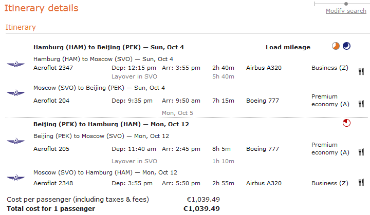This screenshot has height=215, width=370.
Task: Click the Itinerary details page title
Action: click(42, 8)
